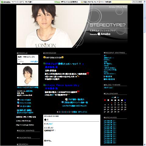Open the full entries list link in Recent Entries
This screenshot has height=146, width=146.
[108, 76]
